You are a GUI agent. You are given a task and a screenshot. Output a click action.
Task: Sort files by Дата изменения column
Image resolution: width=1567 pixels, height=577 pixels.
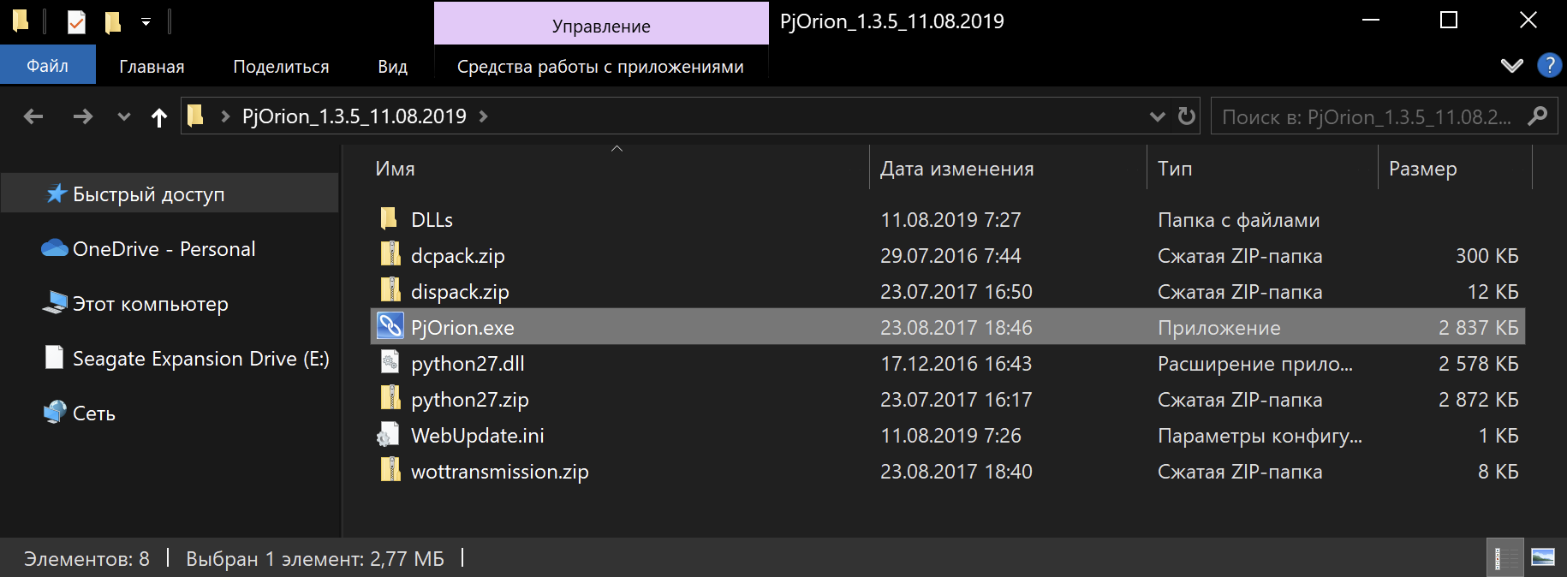tap(956, 169)
